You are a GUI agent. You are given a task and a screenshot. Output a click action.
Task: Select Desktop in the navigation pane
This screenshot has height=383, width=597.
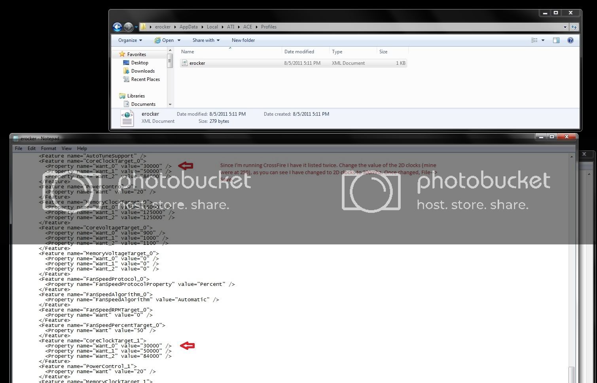point(140,63)
